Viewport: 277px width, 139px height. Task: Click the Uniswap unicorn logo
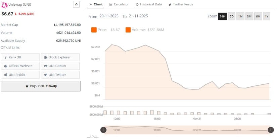5,4
